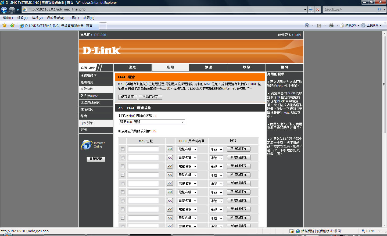Click the << copy button in ninth row
The image size is (387, 236).
click(170, 218)
